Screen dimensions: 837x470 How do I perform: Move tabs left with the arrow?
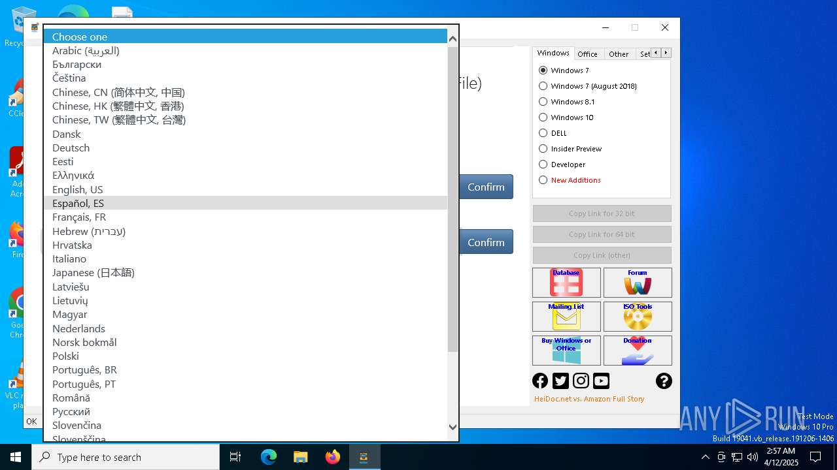656,53
